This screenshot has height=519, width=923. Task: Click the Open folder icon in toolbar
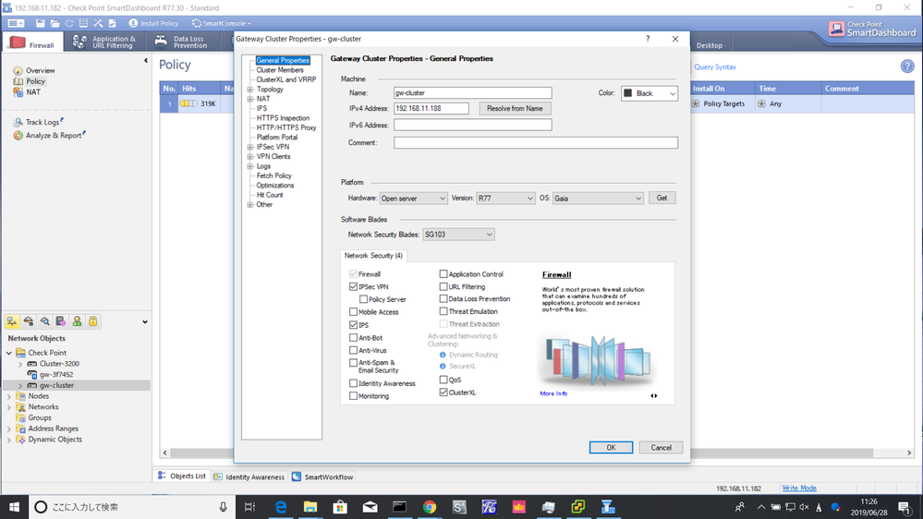coord(55,23)
